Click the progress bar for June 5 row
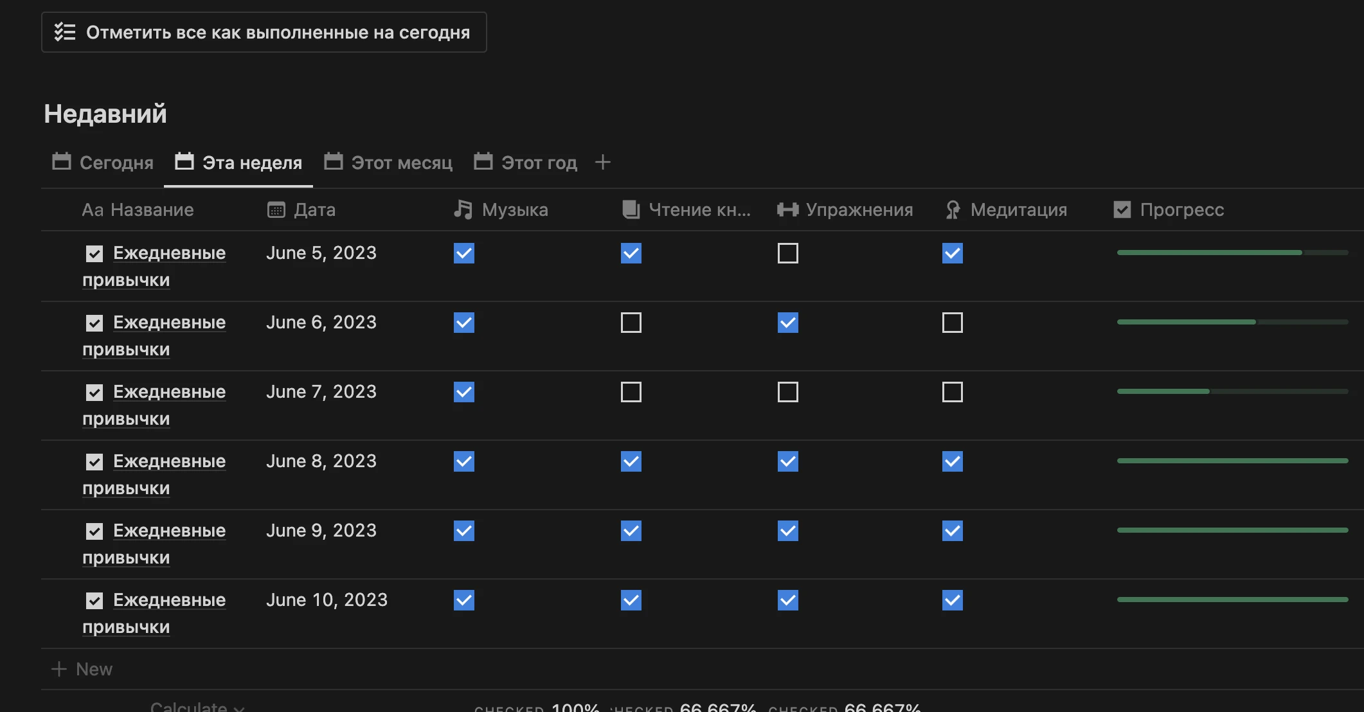Screen dimensions: 1364x712 [1233, 253]
